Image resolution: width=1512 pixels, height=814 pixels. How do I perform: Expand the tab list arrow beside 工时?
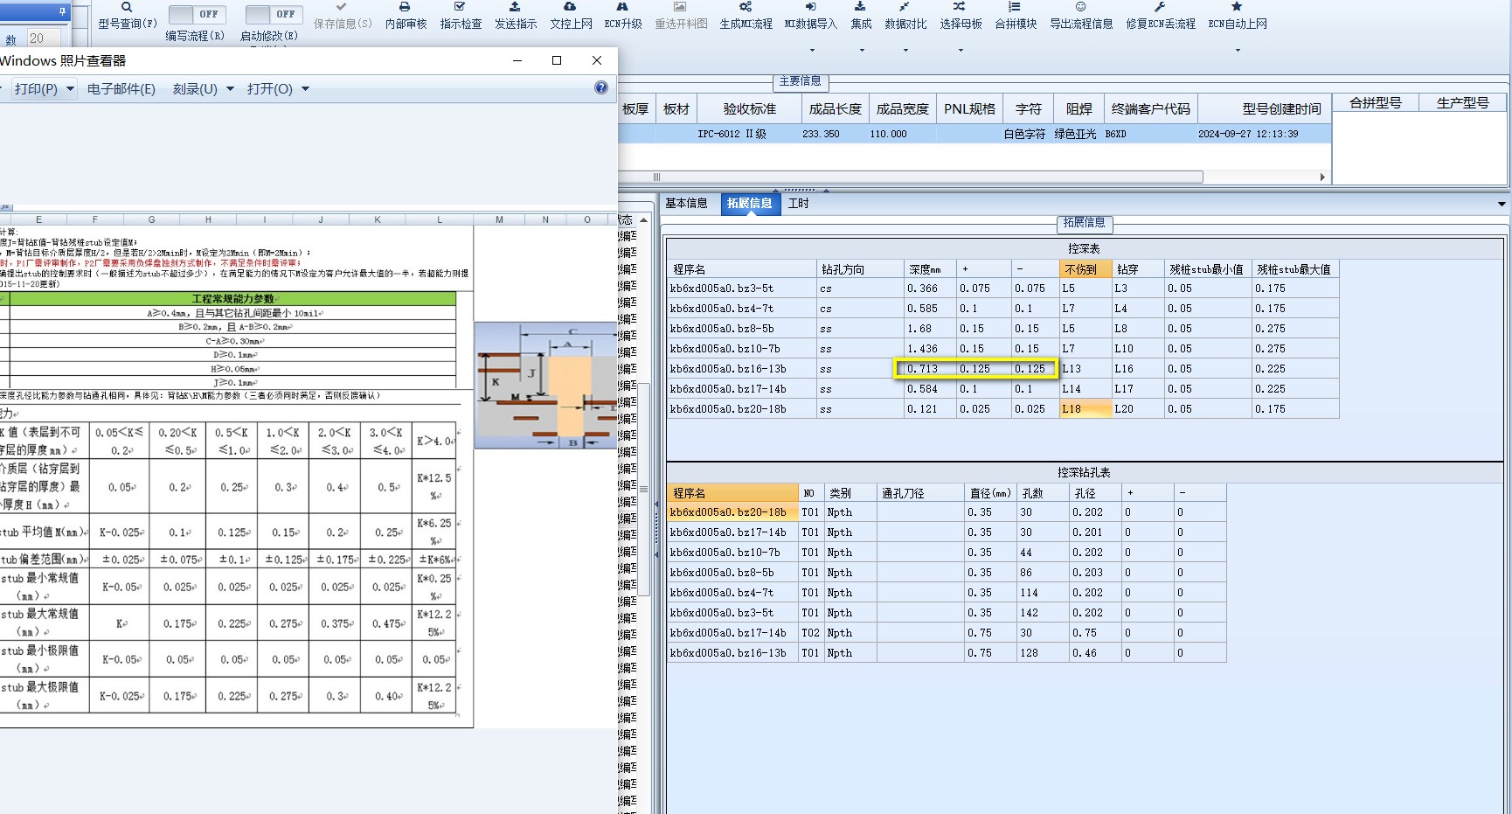(x=1502, y=204)
